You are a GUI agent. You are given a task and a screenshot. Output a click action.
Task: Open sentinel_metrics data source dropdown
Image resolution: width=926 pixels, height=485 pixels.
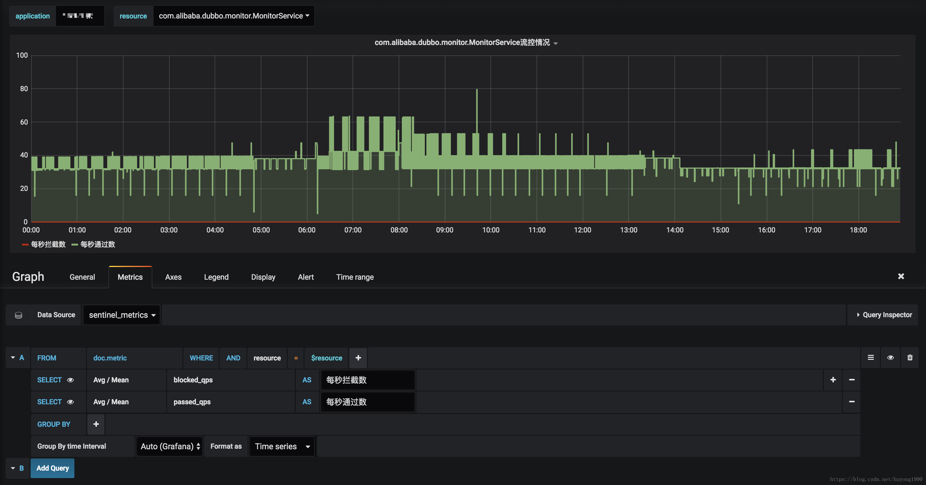click(121, 315)
